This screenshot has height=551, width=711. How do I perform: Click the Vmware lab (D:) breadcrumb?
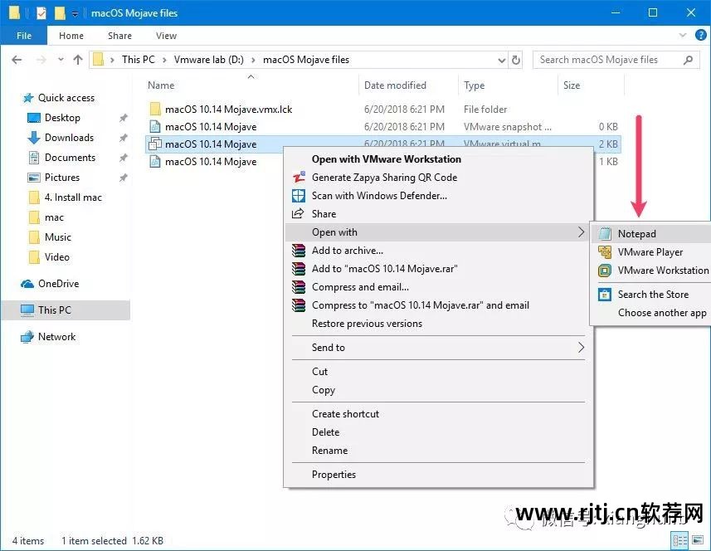[208, 60]
